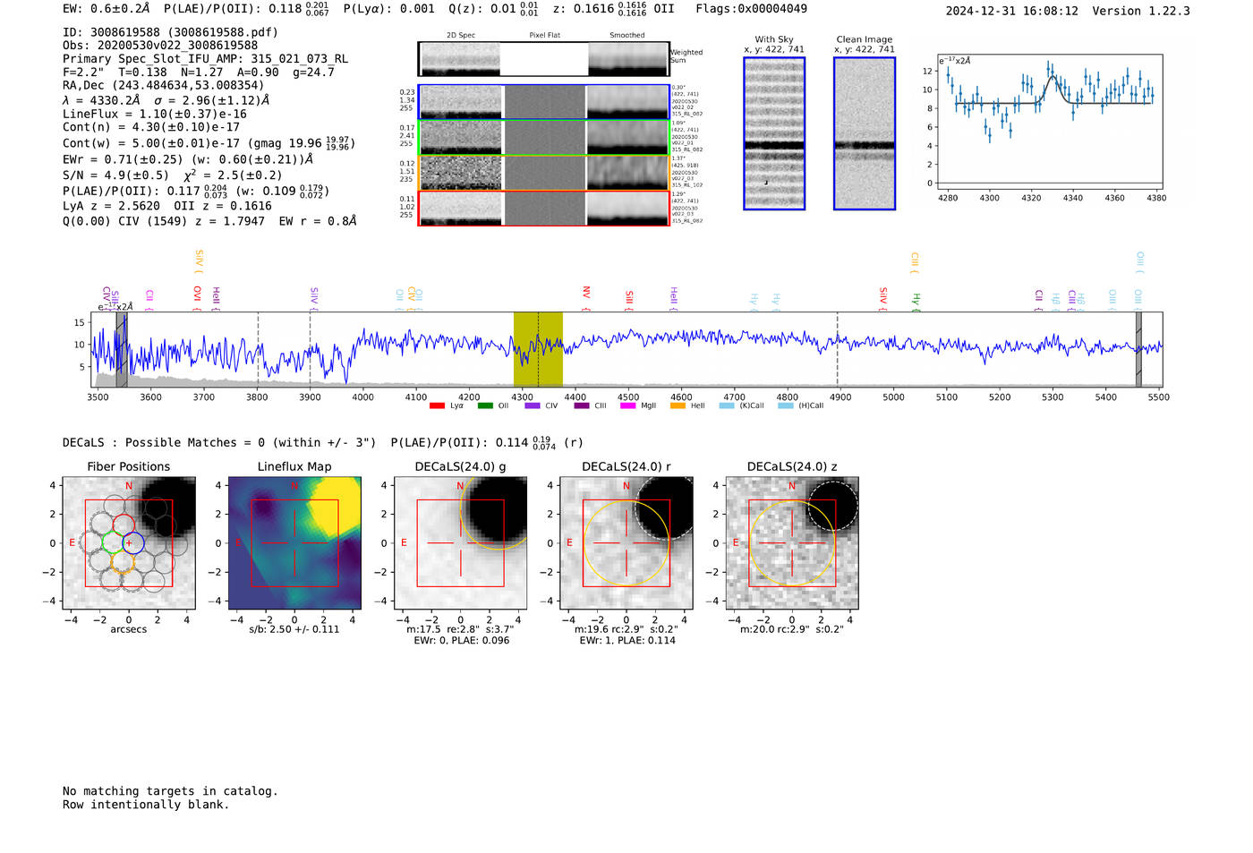Select the green-bordered 2D spectrum row

[544, 138]
